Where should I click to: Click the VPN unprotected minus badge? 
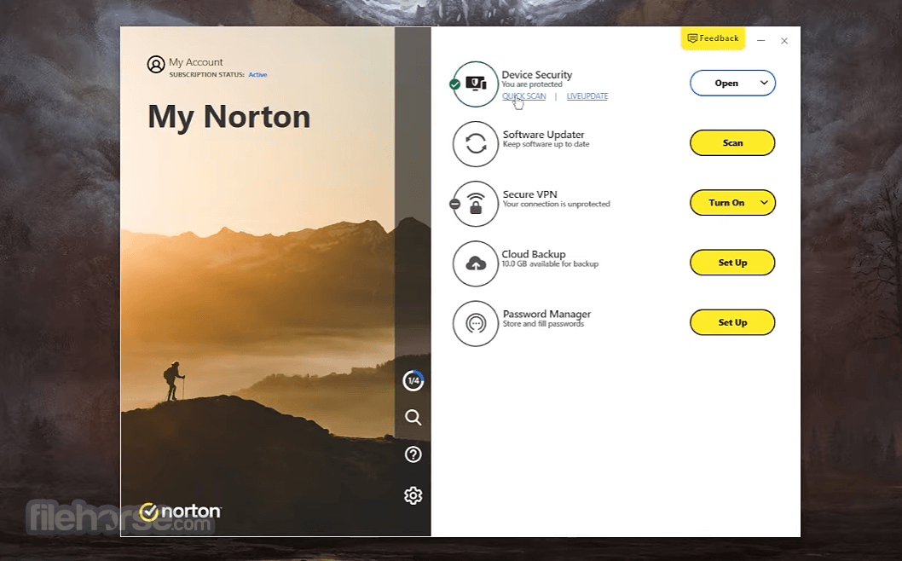click(x=454, y=204)
